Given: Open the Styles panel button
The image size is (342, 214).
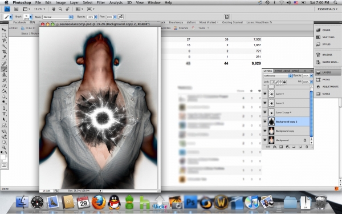Looking at the screenshot, I should [326, 45].
